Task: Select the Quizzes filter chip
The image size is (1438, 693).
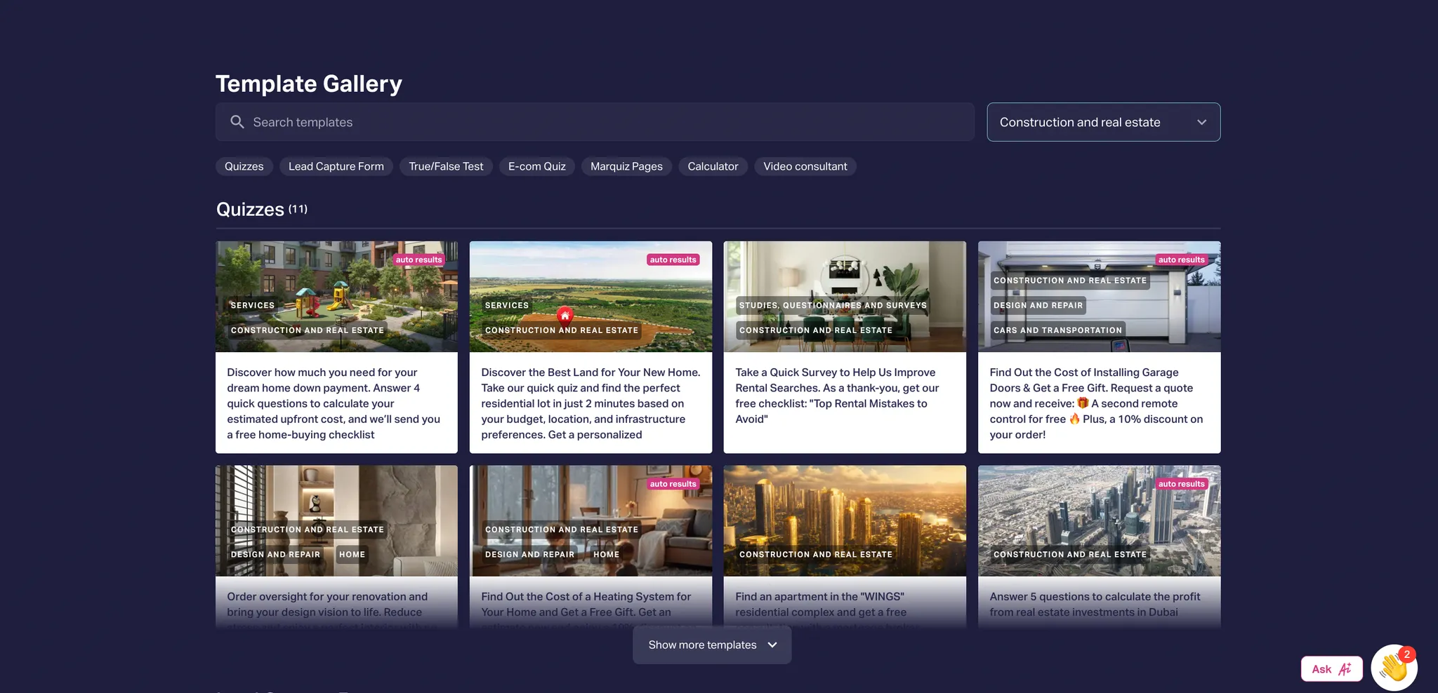Action: click(x=244, y=166)
